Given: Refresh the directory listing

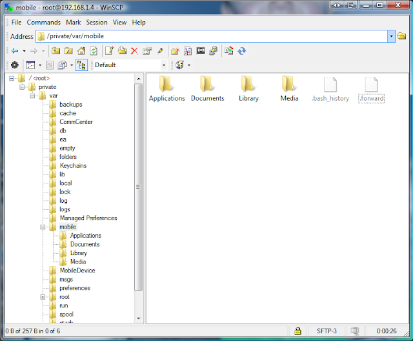Looking at the screenshot, I should point(94,51).
